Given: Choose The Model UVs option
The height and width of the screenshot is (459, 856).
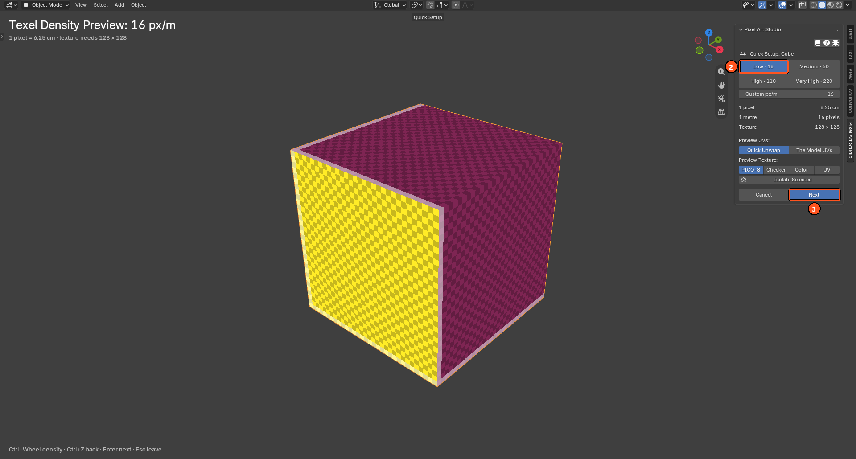Looking at the screenshot, I should pos(814,150).
